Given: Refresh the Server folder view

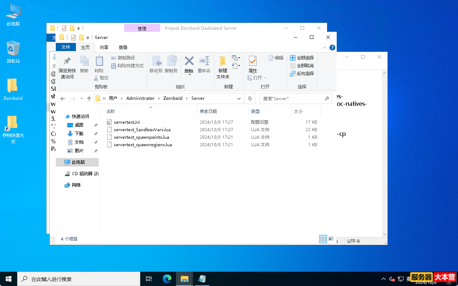Looking at the screenshot, I should (250, 98).
